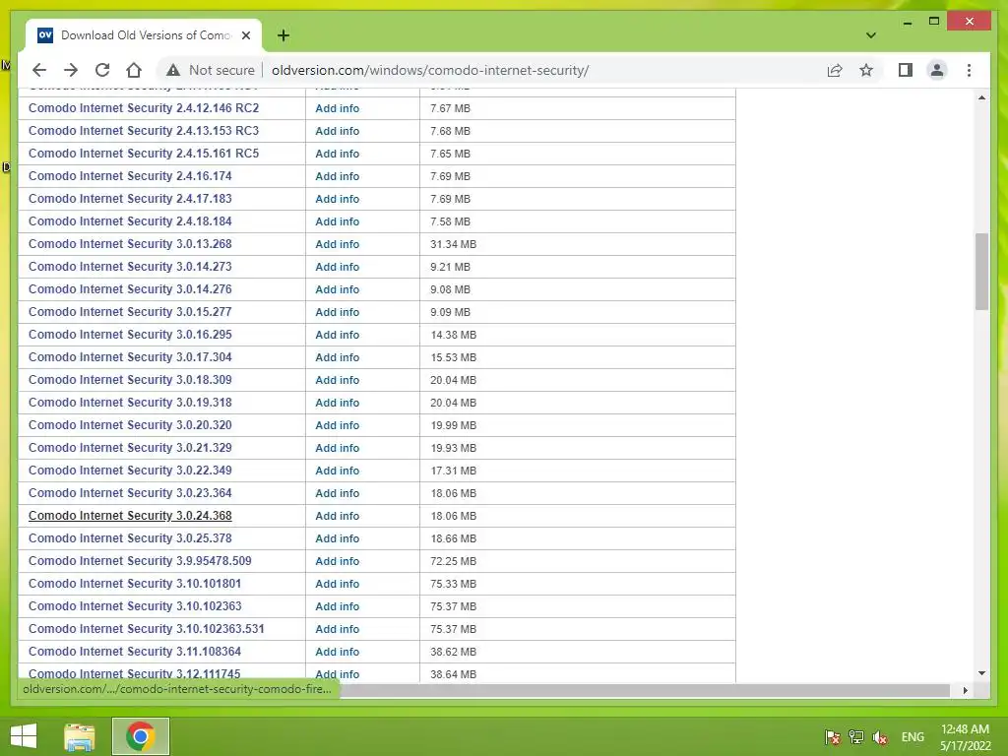Open Comodo Internet Security 2.4.17.183 link
The width and height of the screenshot is (1008, 756).
click(x=130, y=199)
